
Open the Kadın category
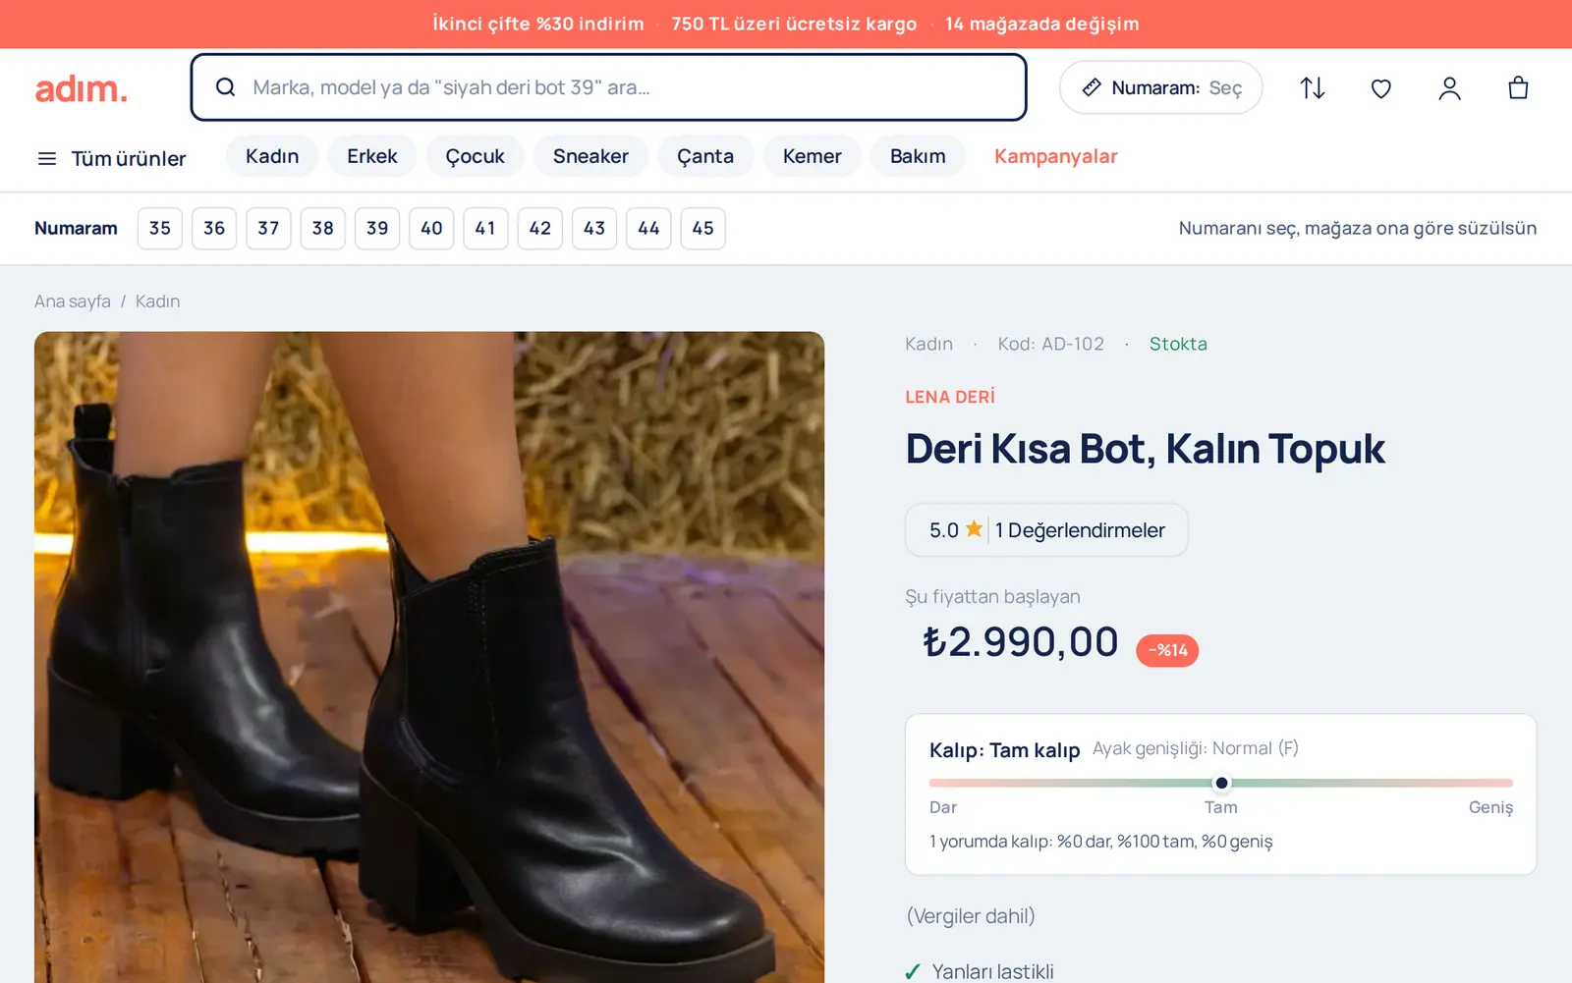272,156
